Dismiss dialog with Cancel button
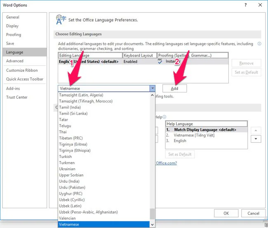The width and height of the screenshot is (268, 228). [253, 213]
